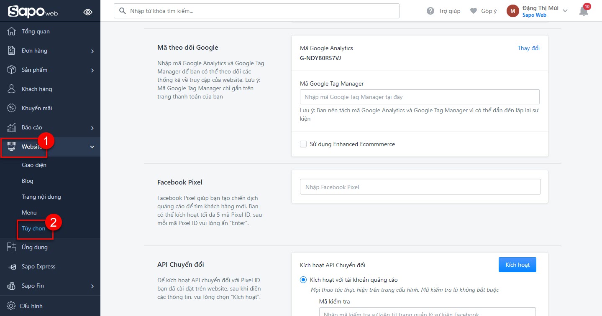
Task: Click the Facebook Pixel section heading
Action: click(x=180, y=182)
